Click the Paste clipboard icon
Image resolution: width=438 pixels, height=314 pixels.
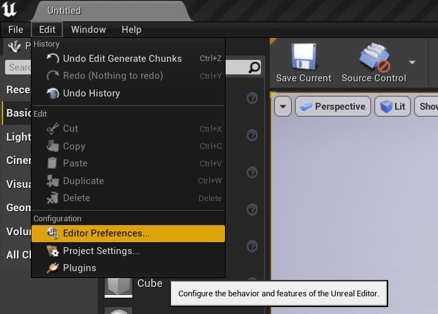(52, 163)
